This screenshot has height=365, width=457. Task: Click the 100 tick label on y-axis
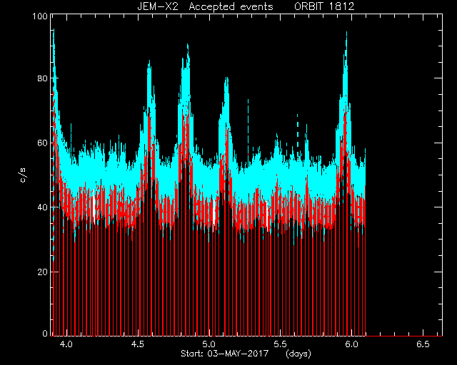(40, 16)
